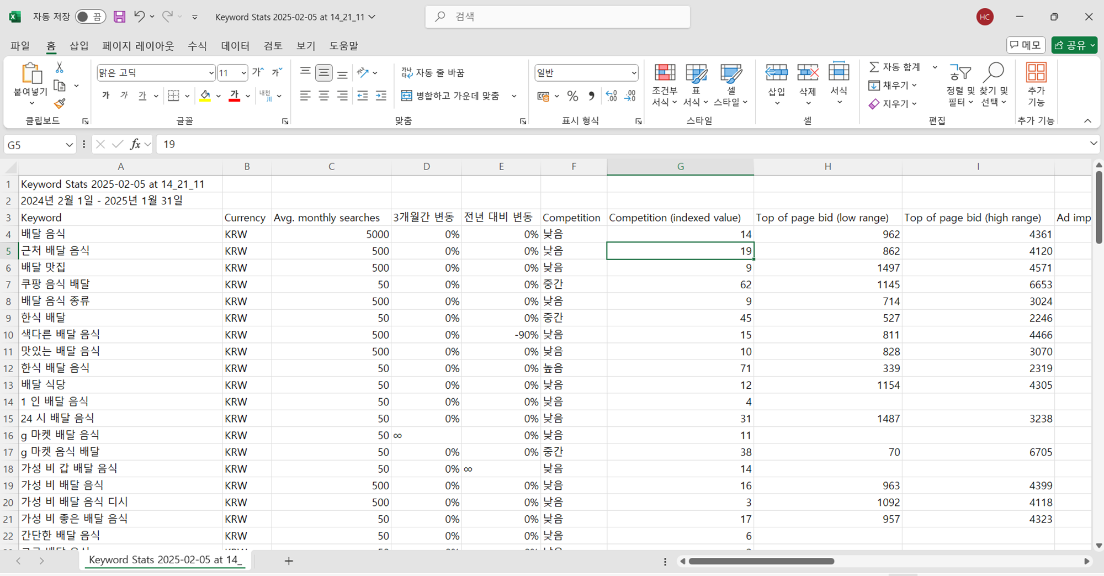Image resolution: width=1104 pixels, height=576 pixels.
Task: Switch to the 삽입 ribbon tab
Action: (x=79, y=46)
